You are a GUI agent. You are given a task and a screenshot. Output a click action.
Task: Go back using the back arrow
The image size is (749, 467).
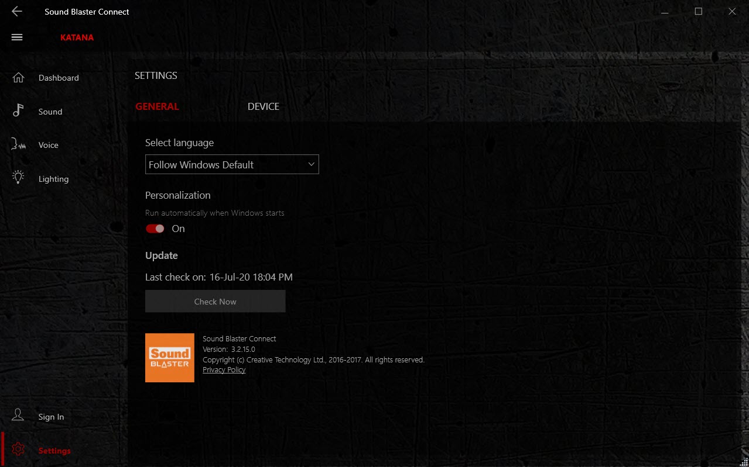[x=17, y=12]
